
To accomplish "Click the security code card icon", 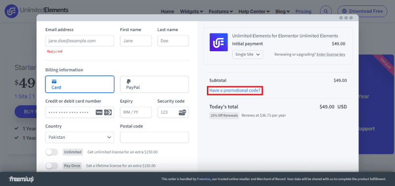I will point(182,112).
